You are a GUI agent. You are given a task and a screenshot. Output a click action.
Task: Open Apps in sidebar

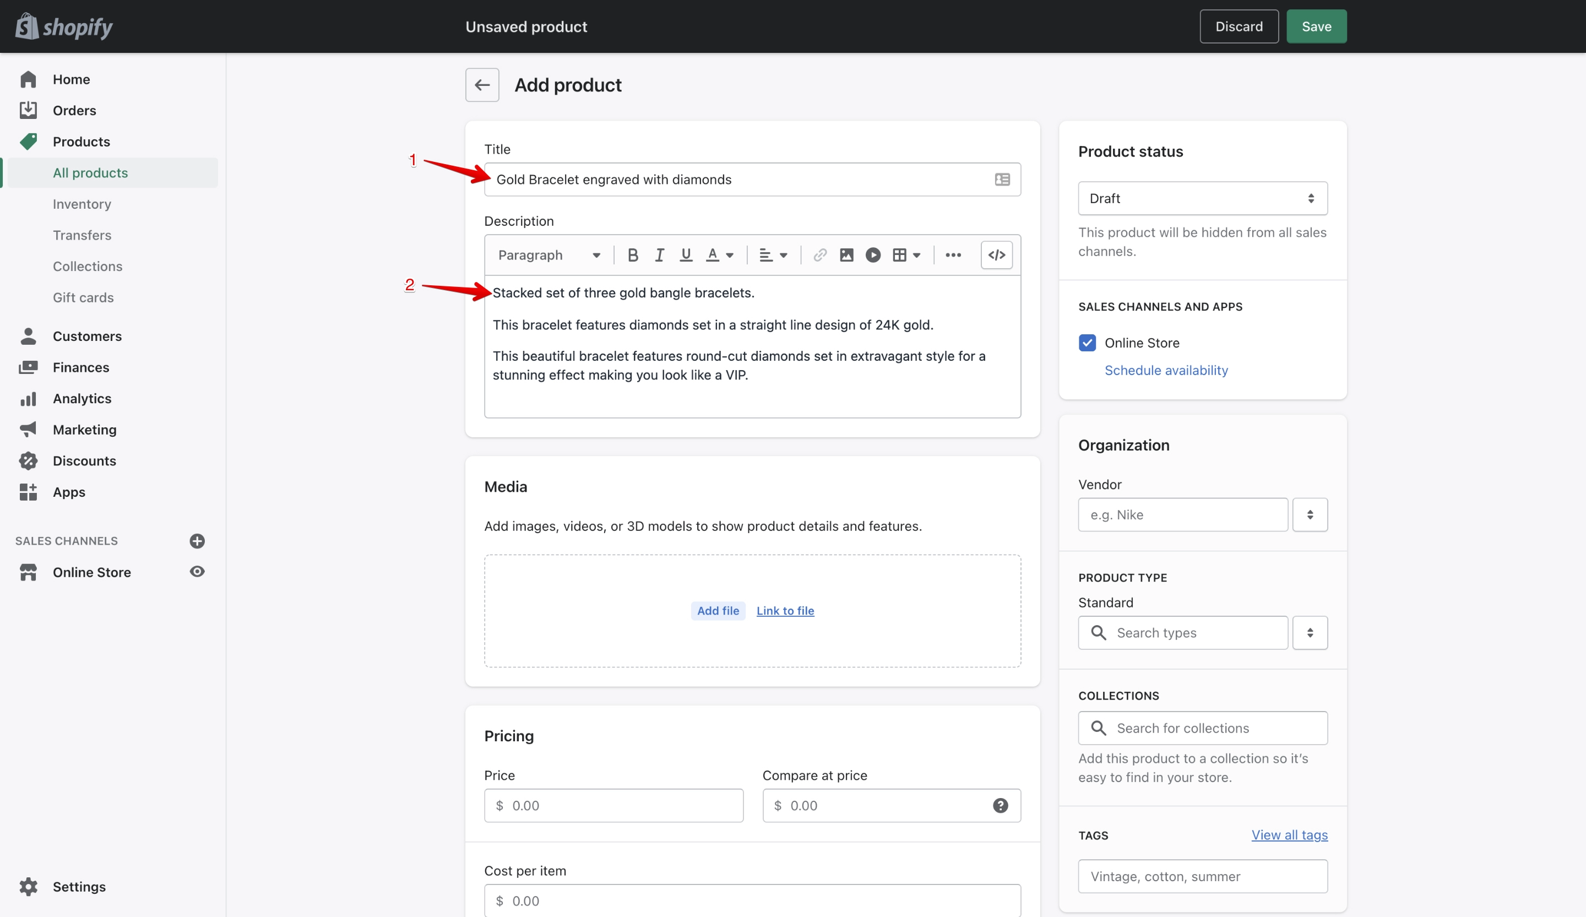click(x=69, y=492)
